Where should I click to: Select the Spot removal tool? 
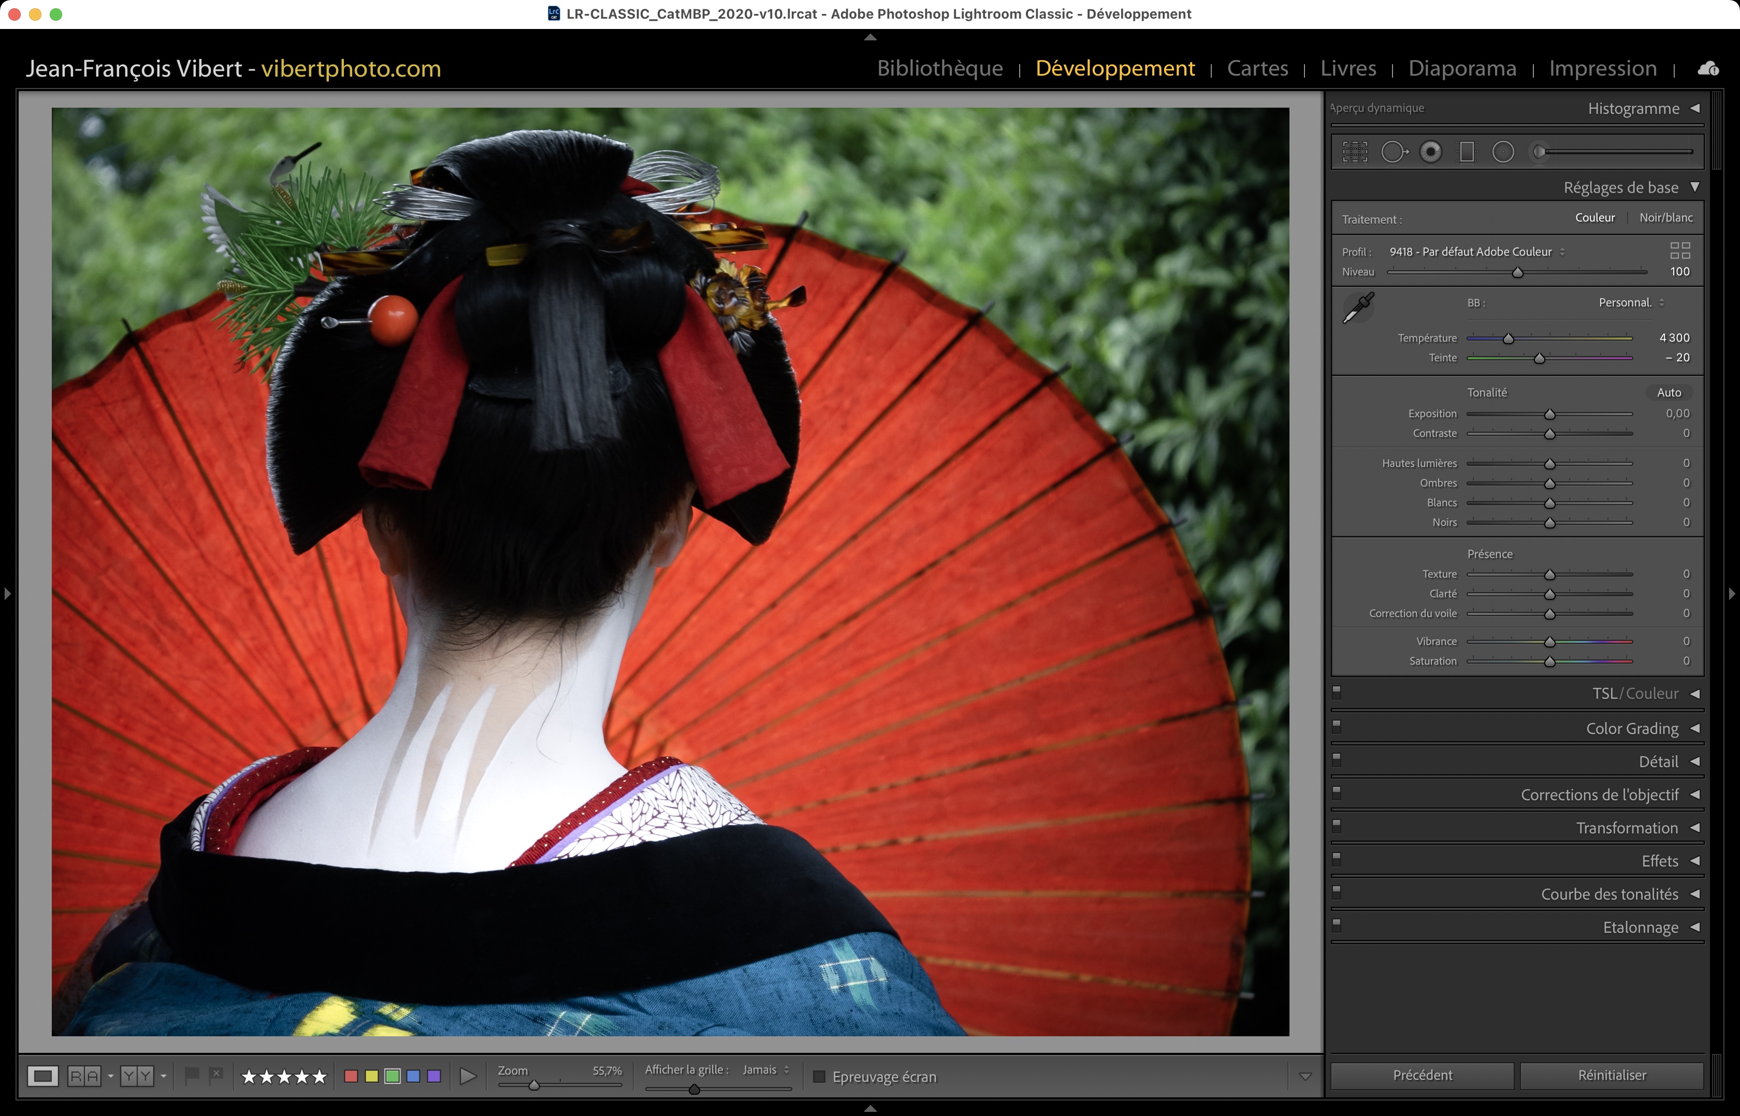tap(1393, 152)
